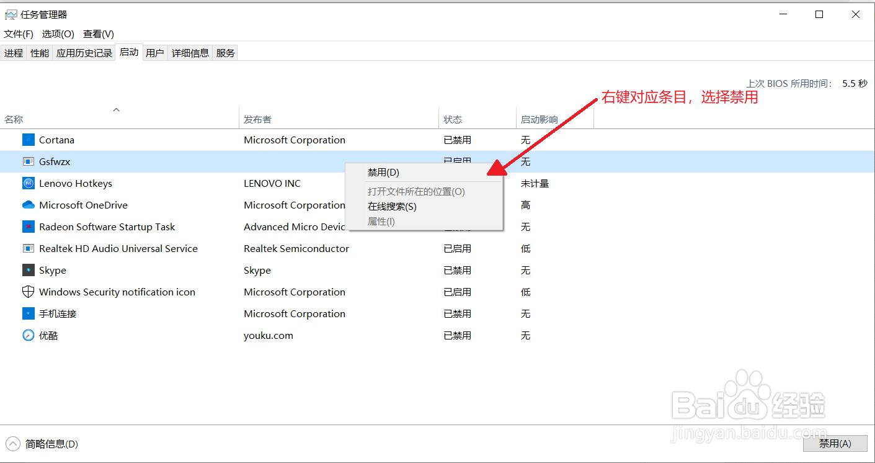The height and width of the screenshot is (463, 875).
Task: Select the 手机连接 row name
Action: click(x=58, y=313)
